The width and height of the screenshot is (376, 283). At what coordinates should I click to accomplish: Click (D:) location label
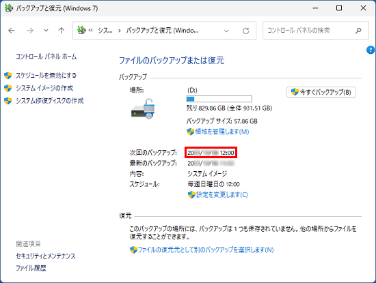pos(192,90)
